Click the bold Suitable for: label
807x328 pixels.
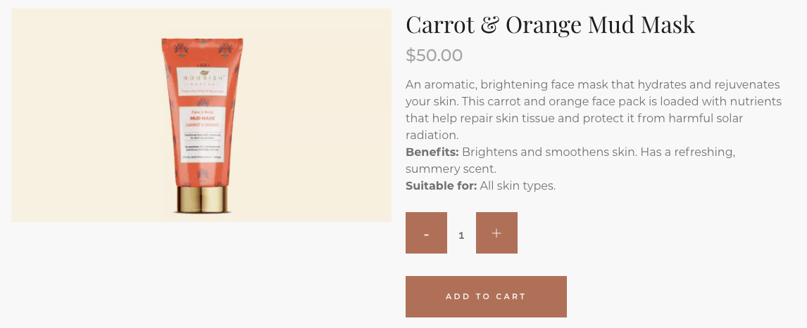tap(441, 186)
